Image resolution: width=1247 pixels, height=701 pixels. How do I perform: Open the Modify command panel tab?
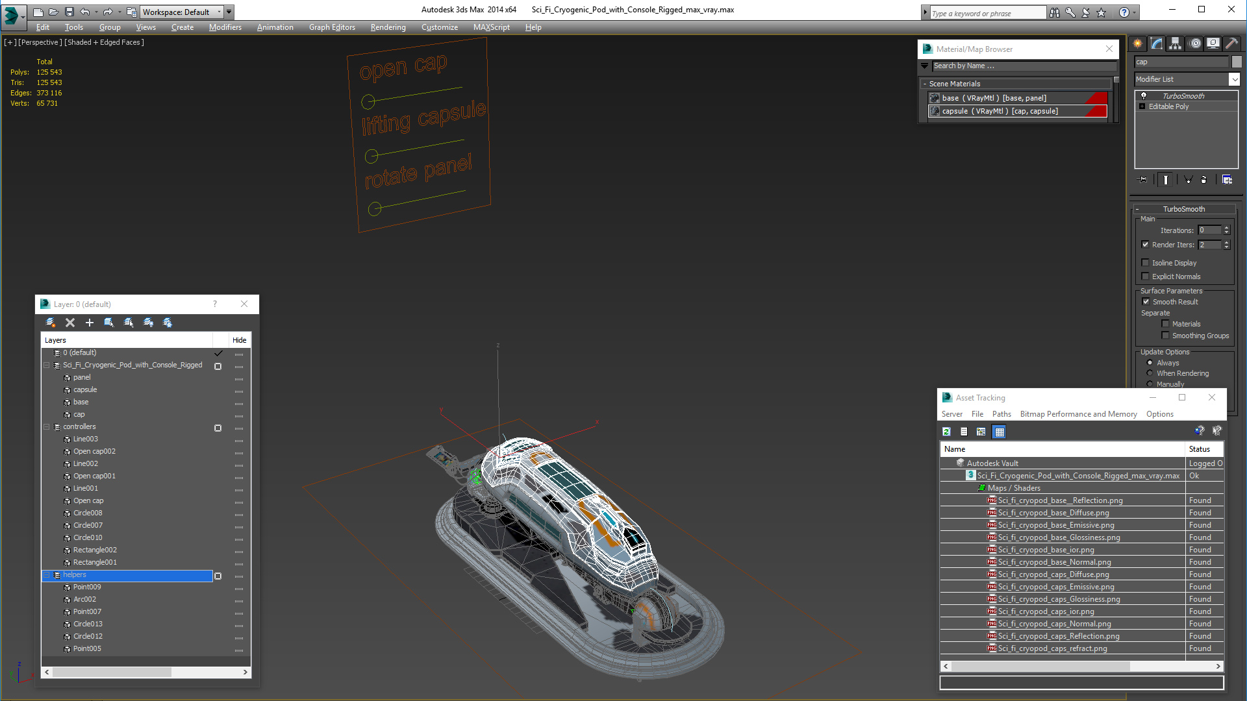coord(1157,43)
